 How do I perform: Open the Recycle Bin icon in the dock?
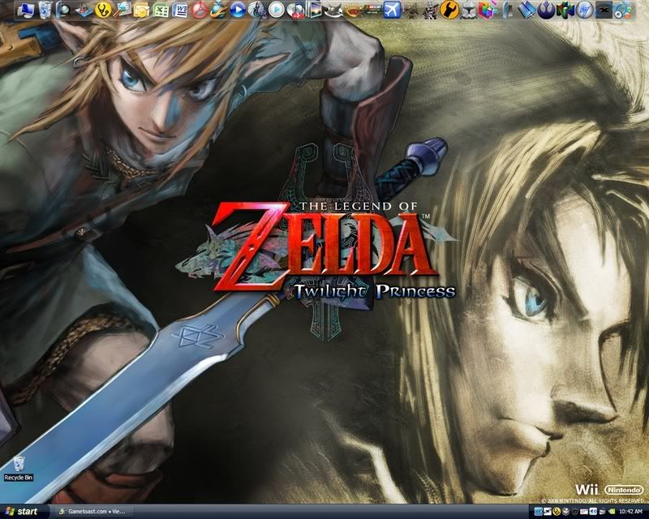45,10
